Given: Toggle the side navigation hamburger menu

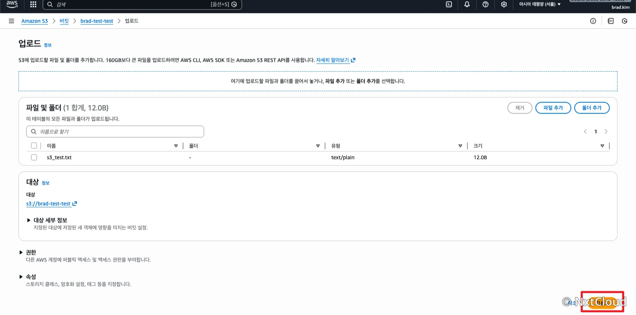Looking at the screenshot, I should pyautogui.click(x=11, y=21).
